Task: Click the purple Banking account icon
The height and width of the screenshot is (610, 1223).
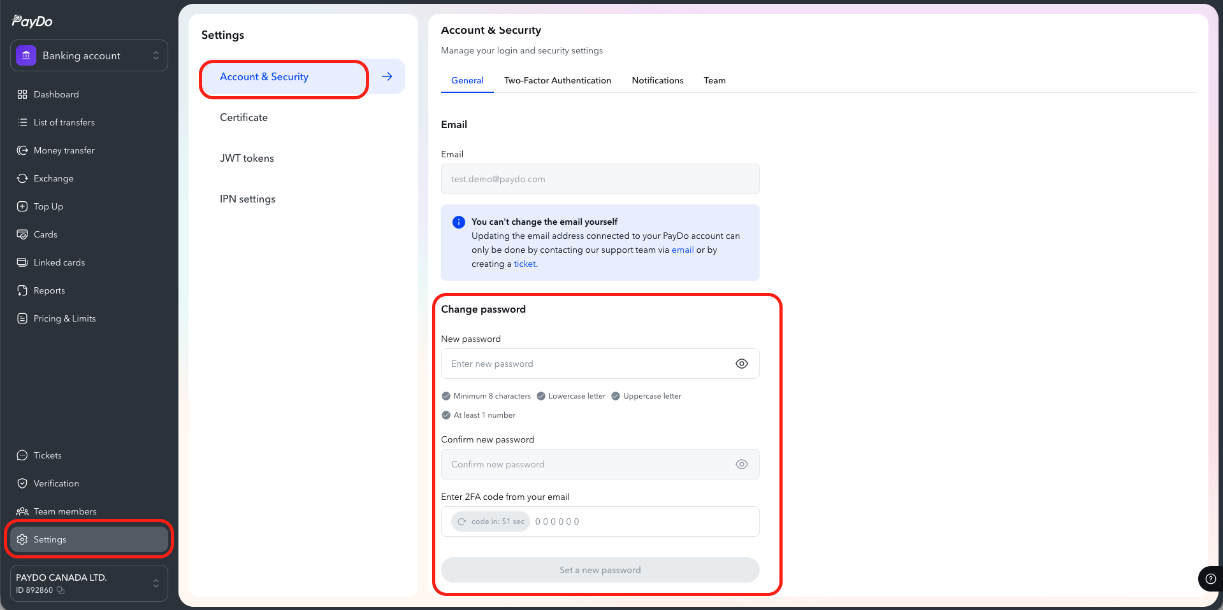Action: (x=26, y=55)
